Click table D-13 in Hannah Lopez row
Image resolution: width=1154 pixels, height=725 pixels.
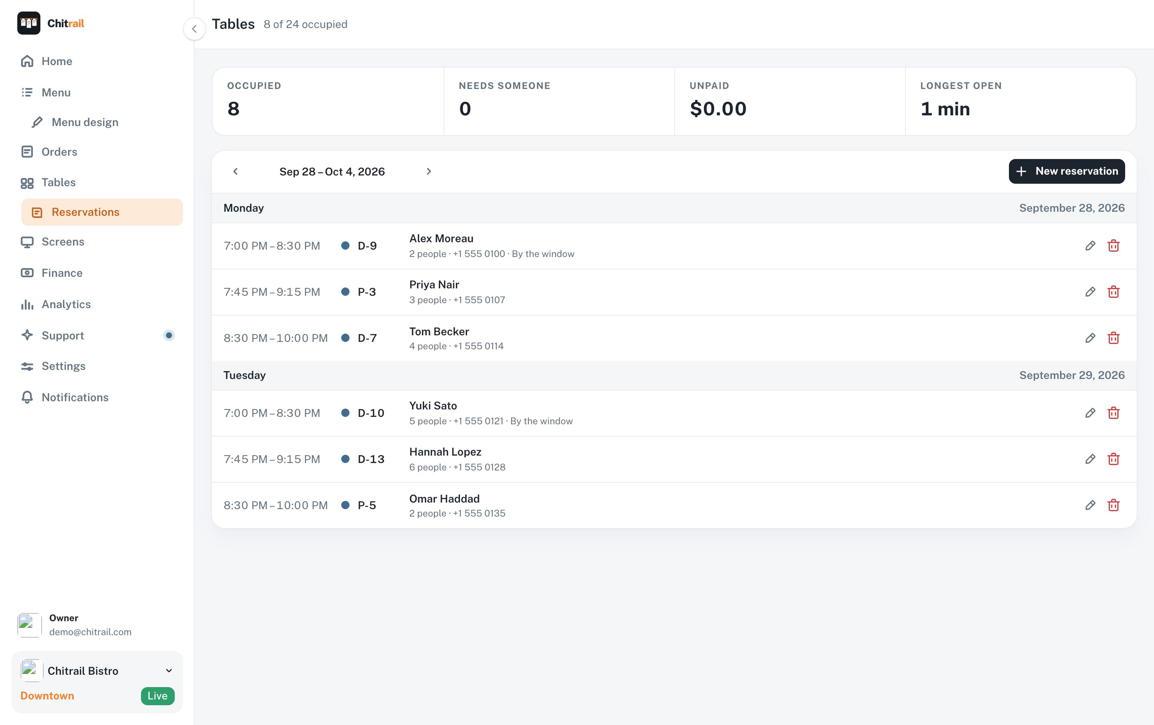click(371, 459)
